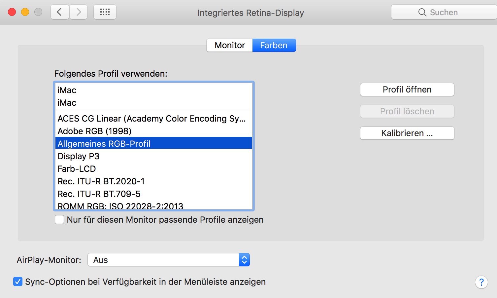This screenshot has height=298, width=497.
Task: Open the AirPlay-Monitor dropdown
Action: pos(168,260)
